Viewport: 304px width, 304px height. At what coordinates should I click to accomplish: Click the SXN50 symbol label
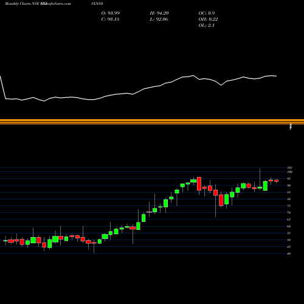point(97,4)
